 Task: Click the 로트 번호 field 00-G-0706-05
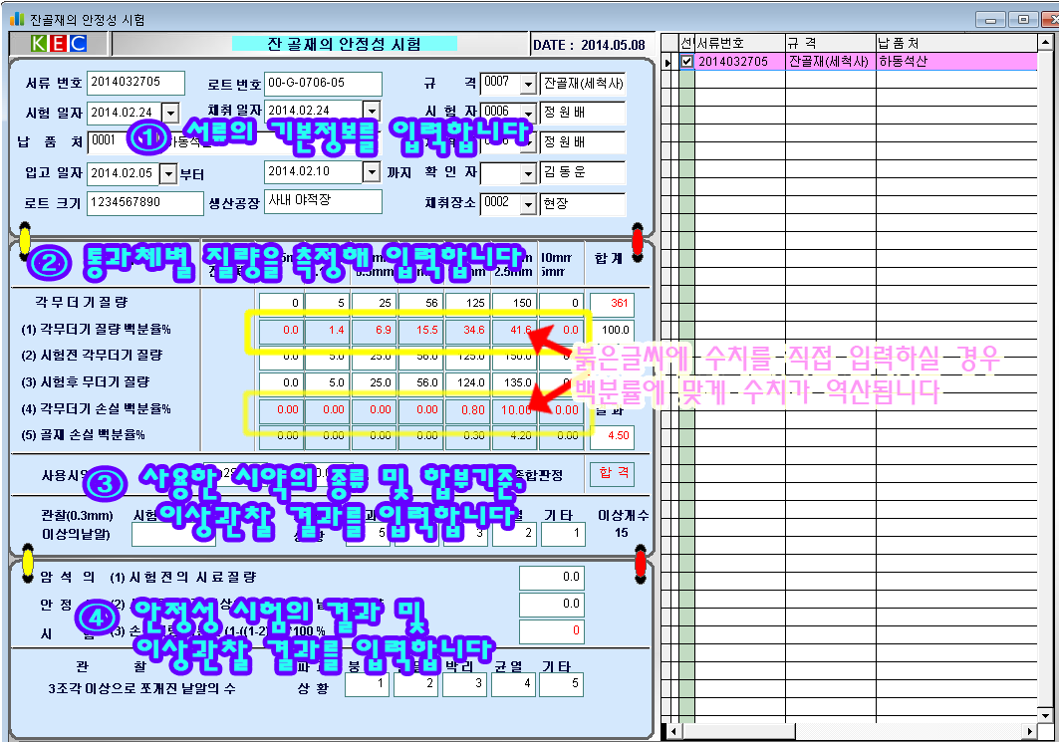[x=323, y=84]
